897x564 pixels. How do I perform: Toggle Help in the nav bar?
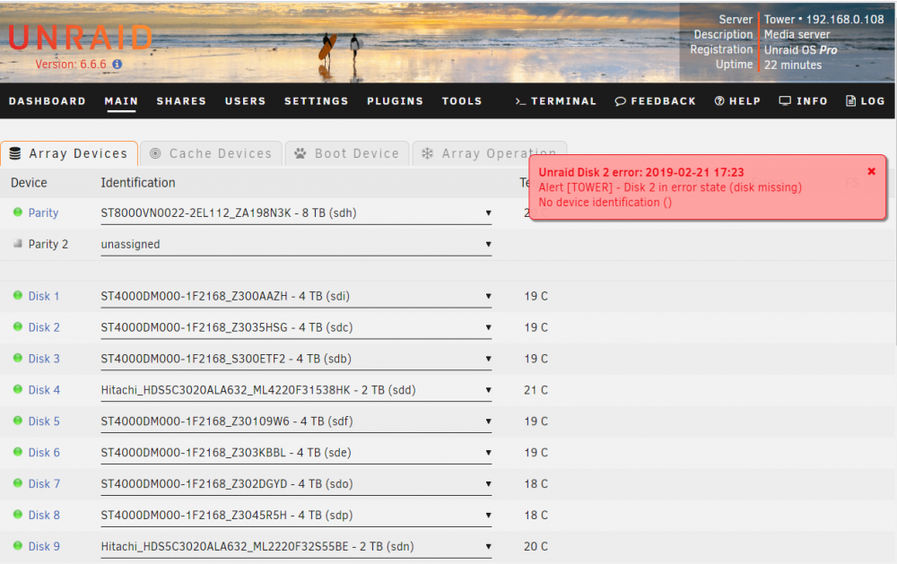737,101
